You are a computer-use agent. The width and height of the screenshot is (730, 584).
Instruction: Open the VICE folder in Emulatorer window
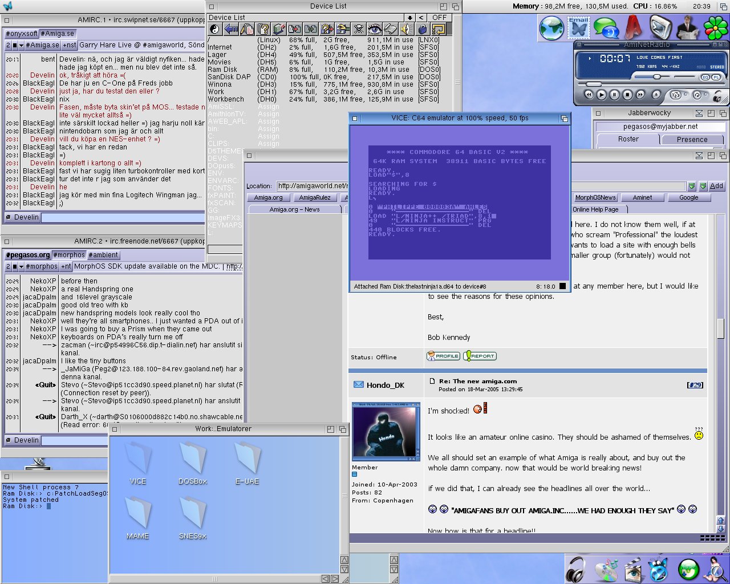tap(137, 464)
